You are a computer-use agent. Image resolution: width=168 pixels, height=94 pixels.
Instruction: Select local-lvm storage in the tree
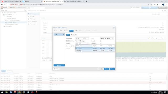13,24
